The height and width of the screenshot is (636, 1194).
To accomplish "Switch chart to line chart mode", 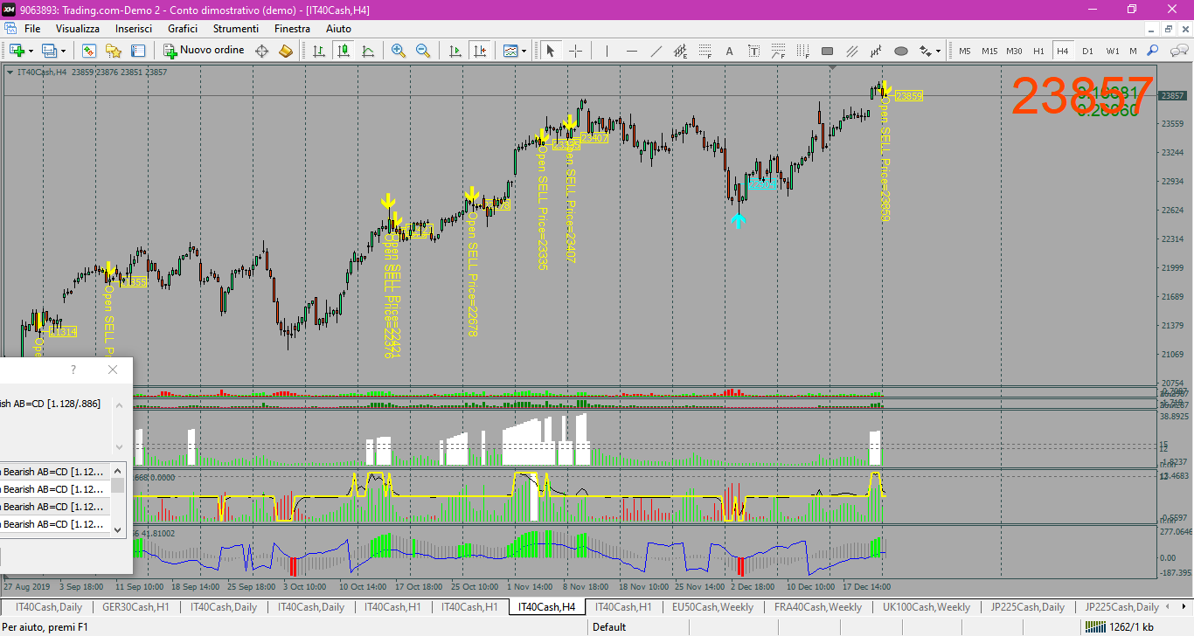I will 368,51.
